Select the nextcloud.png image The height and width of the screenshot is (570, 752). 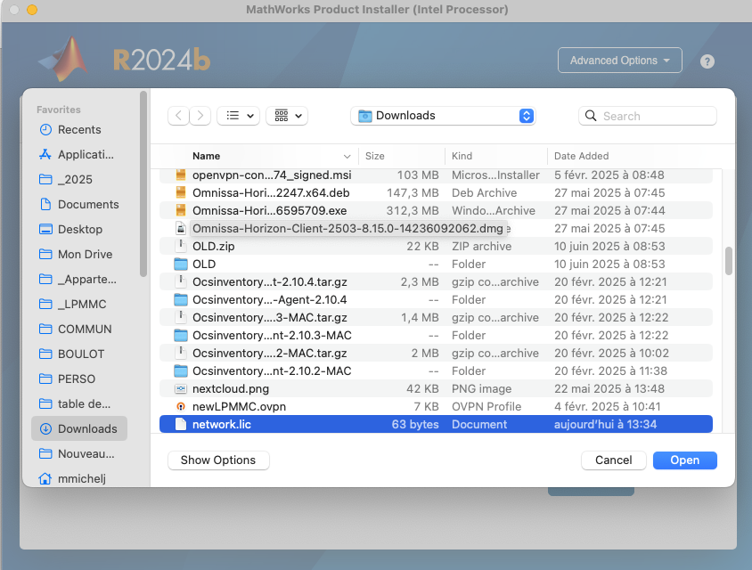[x=436, y=389]
